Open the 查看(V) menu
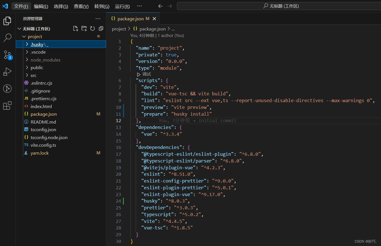The height and width of the screenshot is (246, 381). pyautogui.click(x=81, y=6)
